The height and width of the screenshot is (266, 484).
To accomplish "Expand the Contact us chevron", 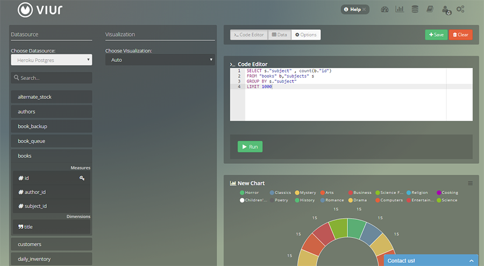I will (471, 261).
